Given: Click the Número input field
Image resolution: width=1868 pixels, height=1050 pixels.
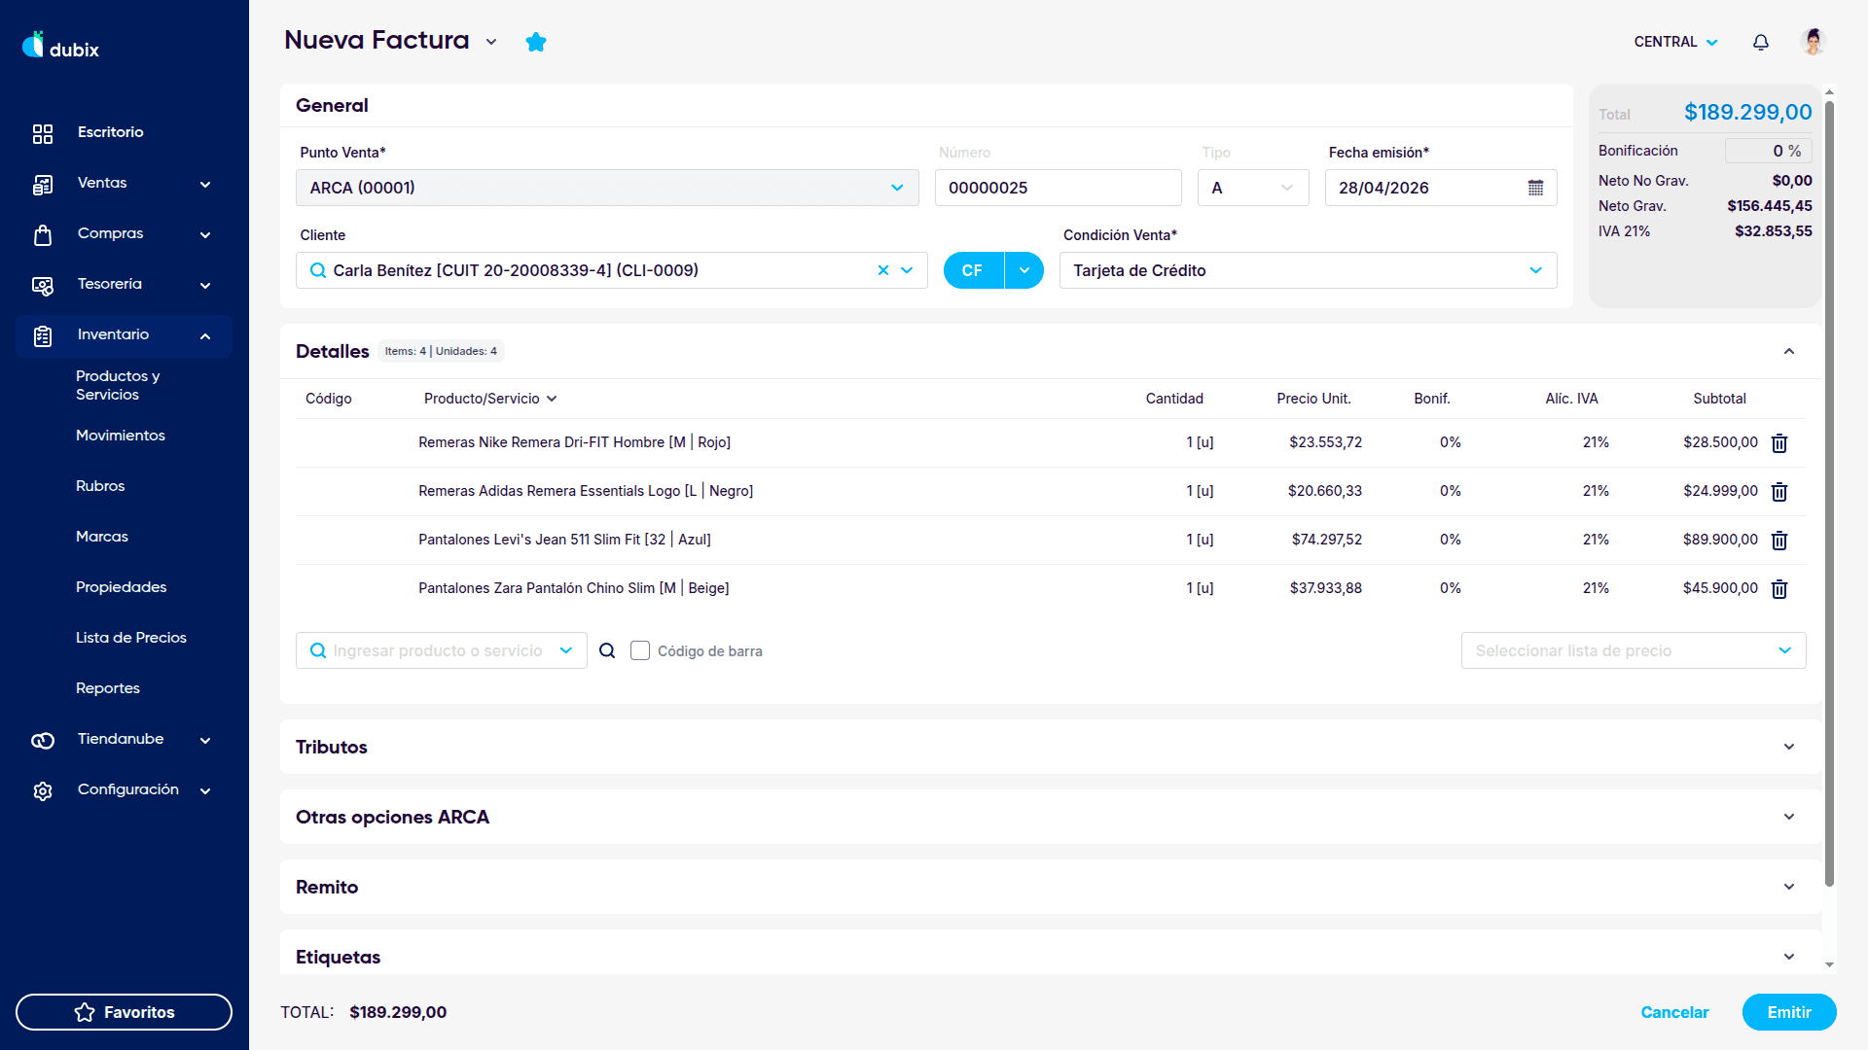Looking at the screenshot, I should [1059, 188].
